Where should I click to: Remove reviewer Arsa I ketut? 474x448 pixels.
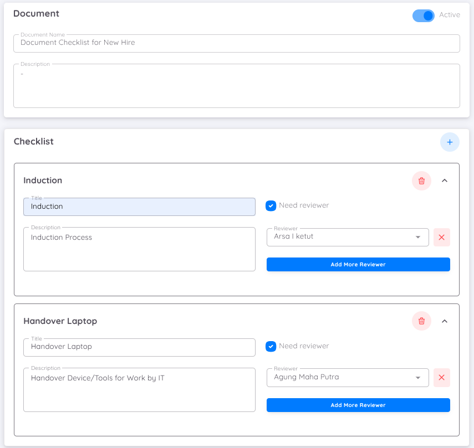442,237
